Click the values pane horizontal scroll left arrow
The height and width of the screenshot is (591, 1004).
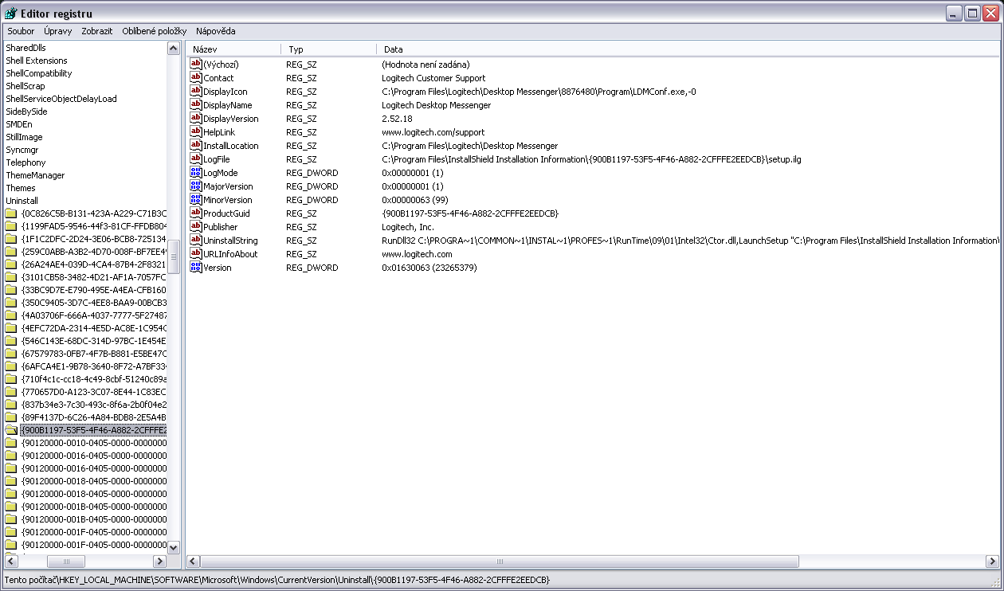[193, 562]
